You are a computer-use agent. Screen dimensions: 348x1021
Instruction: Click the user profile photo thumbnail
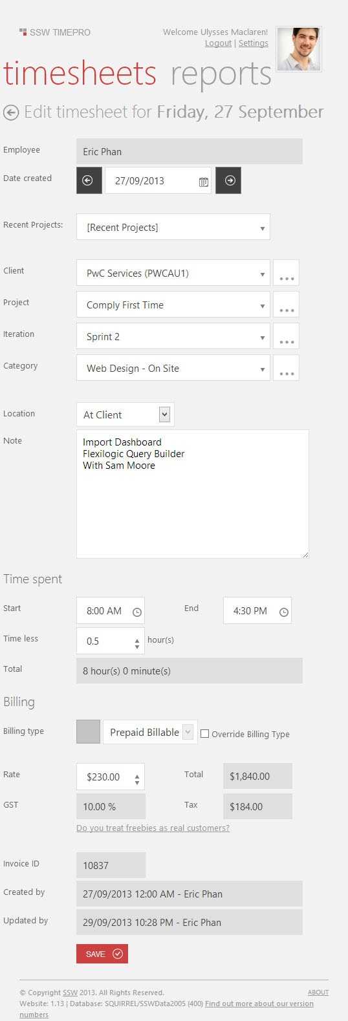[299, 49]
